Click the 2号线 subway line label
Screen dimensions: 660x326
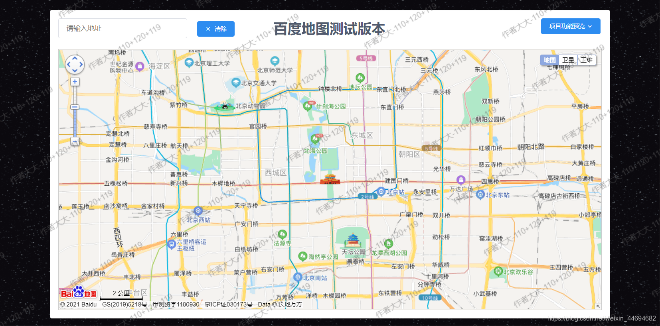click(x=368, y=197)
